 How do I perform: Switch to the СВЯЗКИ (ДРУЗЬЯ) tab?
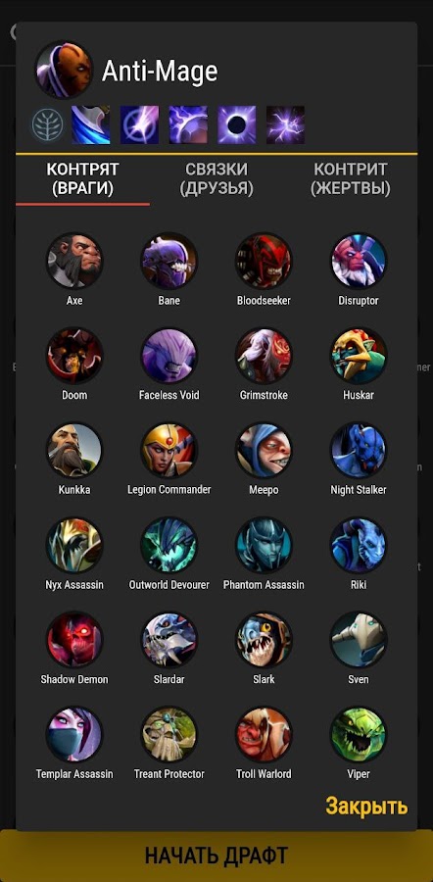[216, 179]
